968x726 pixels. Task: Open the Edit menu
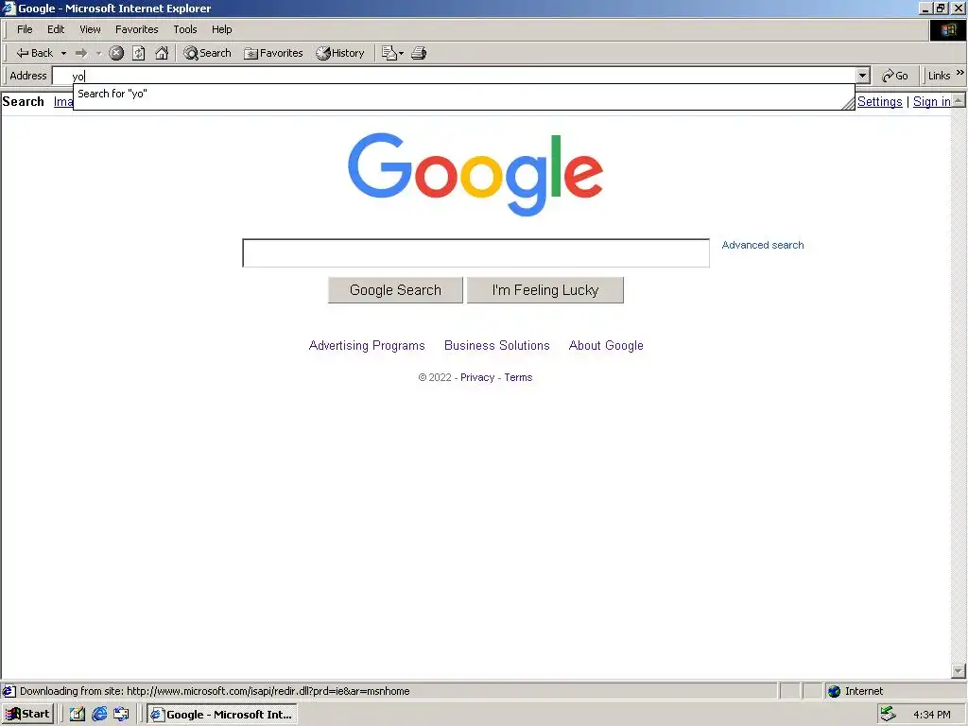[x=56, y=29]
